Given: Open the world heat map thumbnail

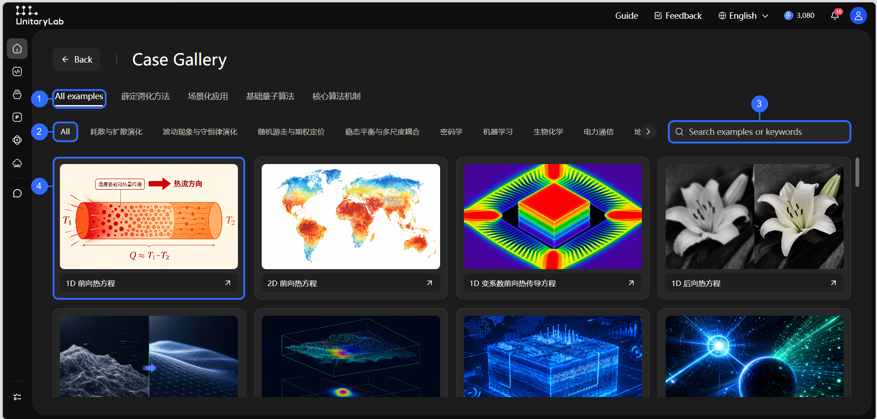Looking at the screenshot, I should point(351,217).
